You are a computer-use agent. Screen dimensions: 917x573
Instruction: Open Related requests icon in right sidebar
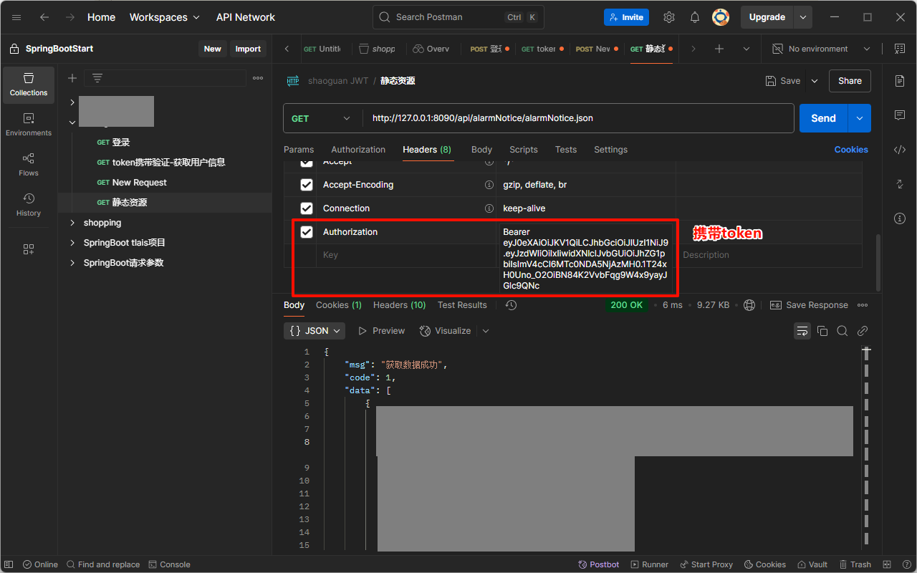coord(900,184)
